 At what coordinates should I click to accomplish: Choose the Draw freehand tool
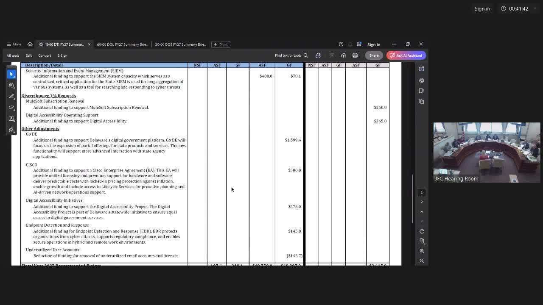[x=11, y=107]
